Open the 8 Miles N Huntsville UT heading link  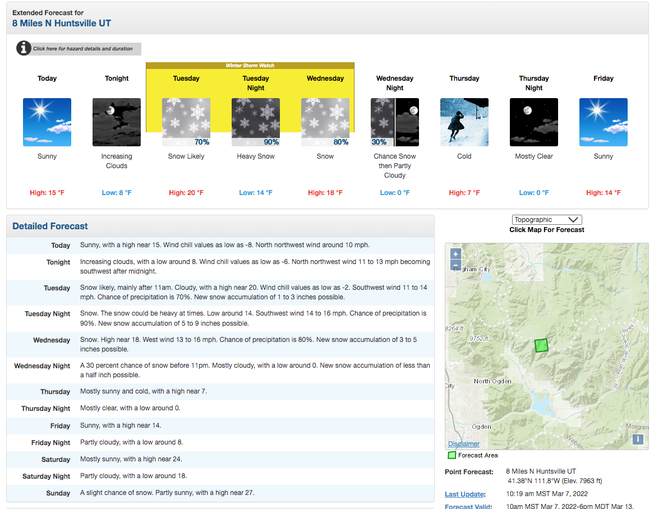(62, 24)
